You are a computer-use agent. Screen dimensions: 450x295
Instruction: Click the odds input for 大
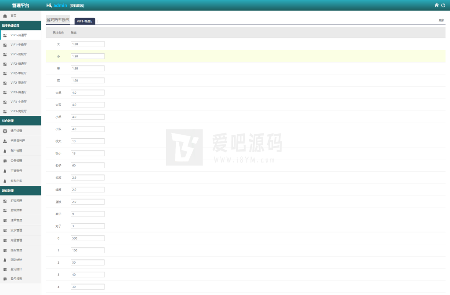pos(87,44)
